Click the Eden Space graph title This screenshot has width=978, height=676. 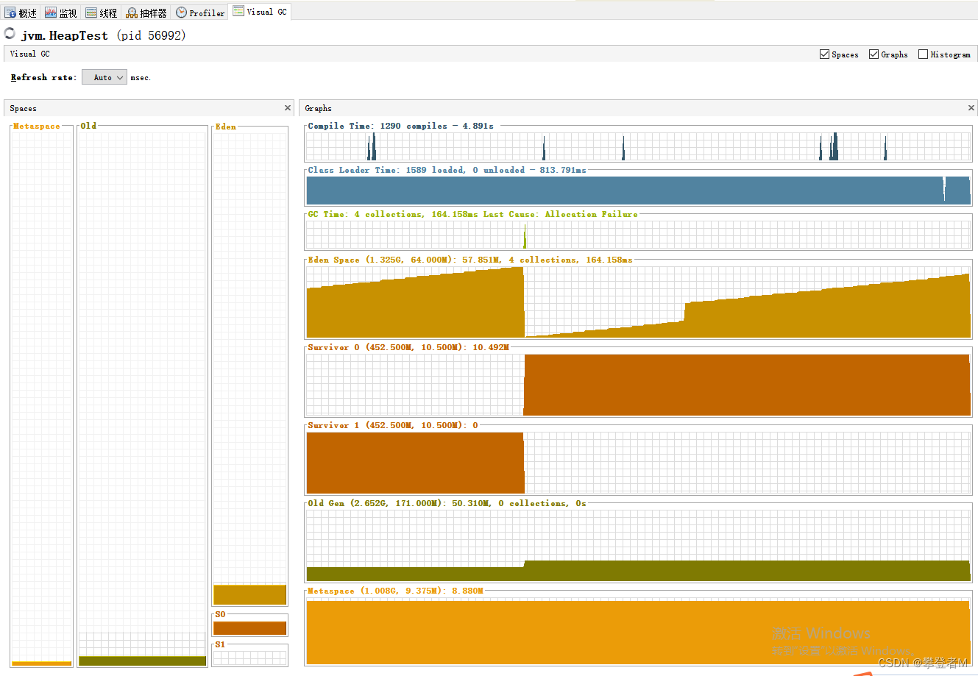coord(470,260)
